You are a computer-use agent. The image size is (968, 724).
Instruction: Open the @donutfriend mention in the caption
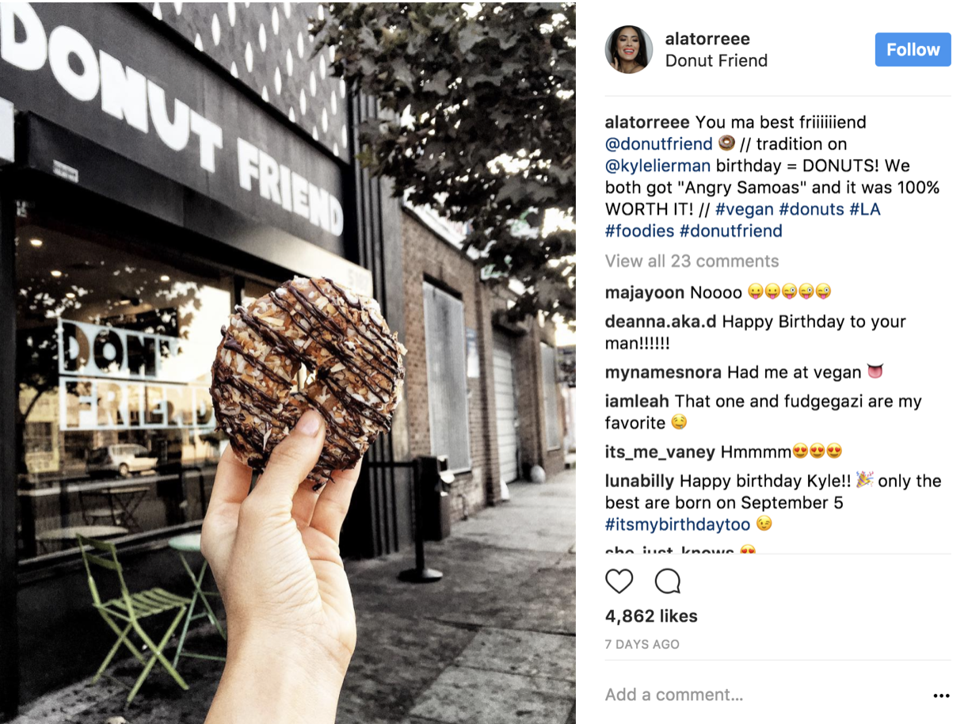pos(659,144)
